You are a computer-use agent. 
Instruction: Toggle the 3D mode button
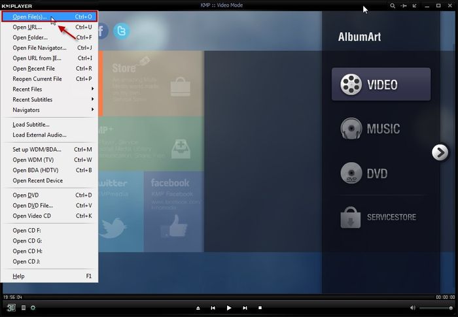tap(11, 308)
